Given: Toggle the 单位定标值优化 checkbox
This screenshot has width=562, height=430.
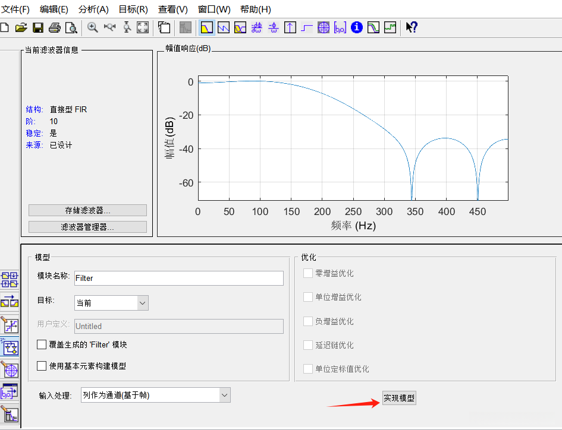Looking at the screenshot, I should pyautogui.click(x=308, y=369).
